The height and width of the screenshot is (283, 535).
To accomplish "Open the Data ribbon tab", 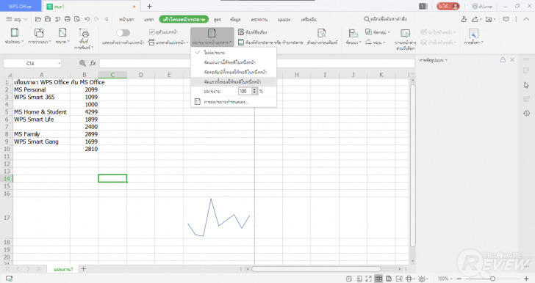I will click(235, 19).
